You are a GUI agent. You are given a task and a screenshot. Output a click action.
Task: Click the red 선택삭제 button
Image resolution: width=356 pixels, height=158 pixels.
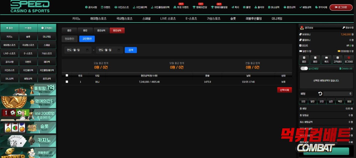[x=284, y=90]
